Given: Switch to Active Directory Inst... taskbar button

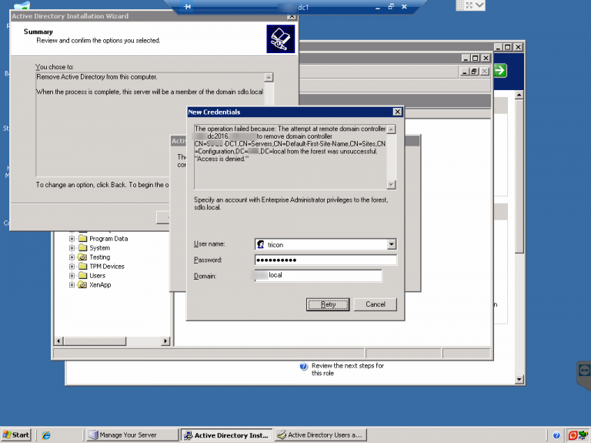Looking at the screenshot, I should [226, 435].
